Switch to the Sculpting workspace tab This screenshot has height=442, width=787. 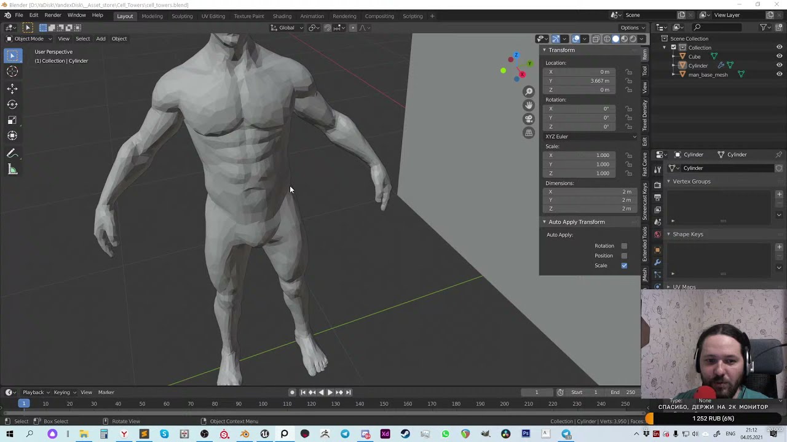click(182, 16)
